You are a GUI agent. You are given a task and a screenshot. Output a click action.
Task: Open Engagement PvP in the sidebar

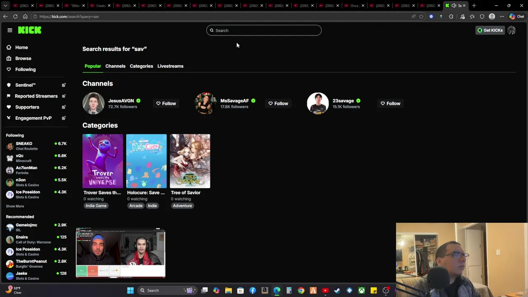click(33, 118)
